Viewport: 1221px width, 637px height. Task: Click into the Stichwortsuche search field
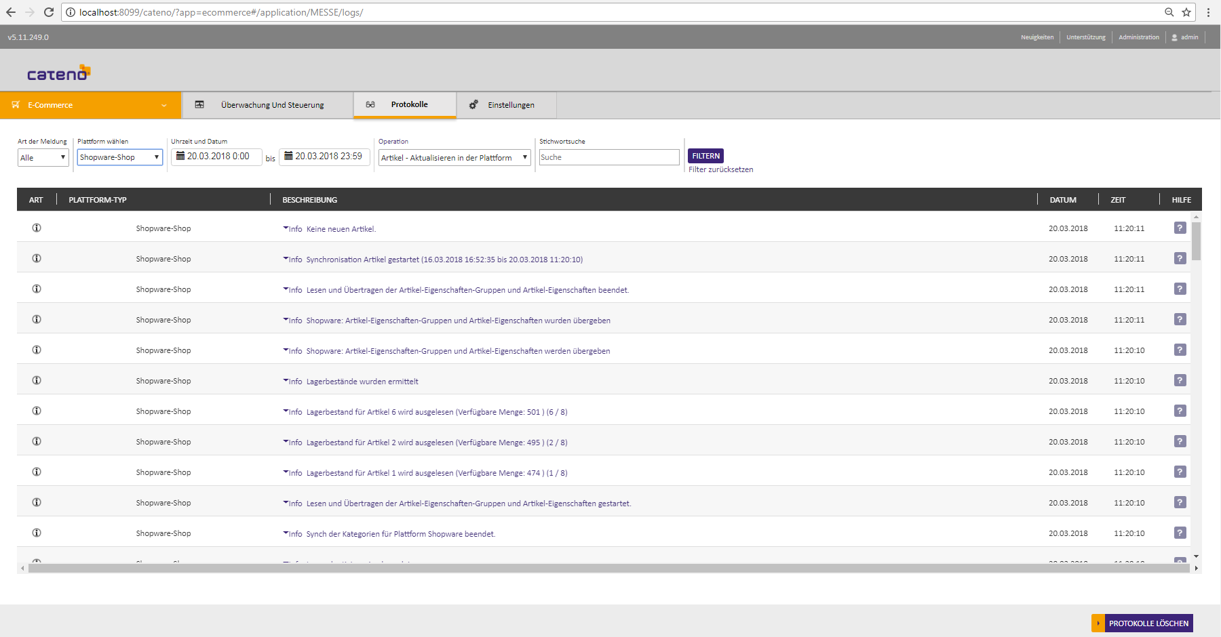click(x=608, y=157)
